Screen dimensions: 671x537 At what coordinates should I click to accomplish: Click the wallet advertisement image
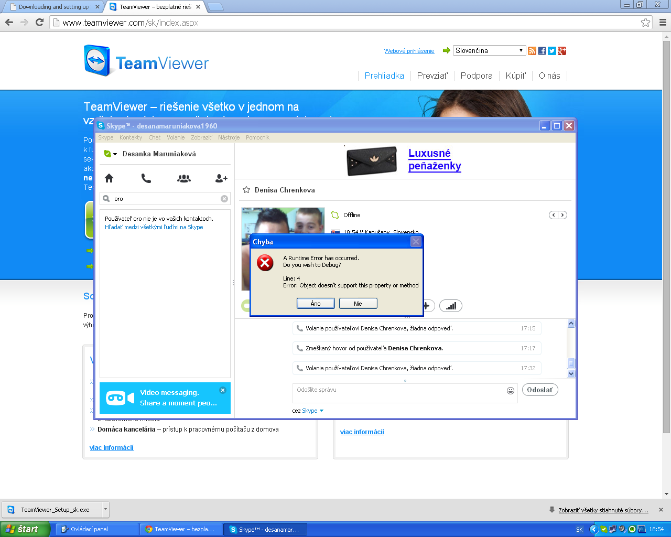(x=373, y=160)
